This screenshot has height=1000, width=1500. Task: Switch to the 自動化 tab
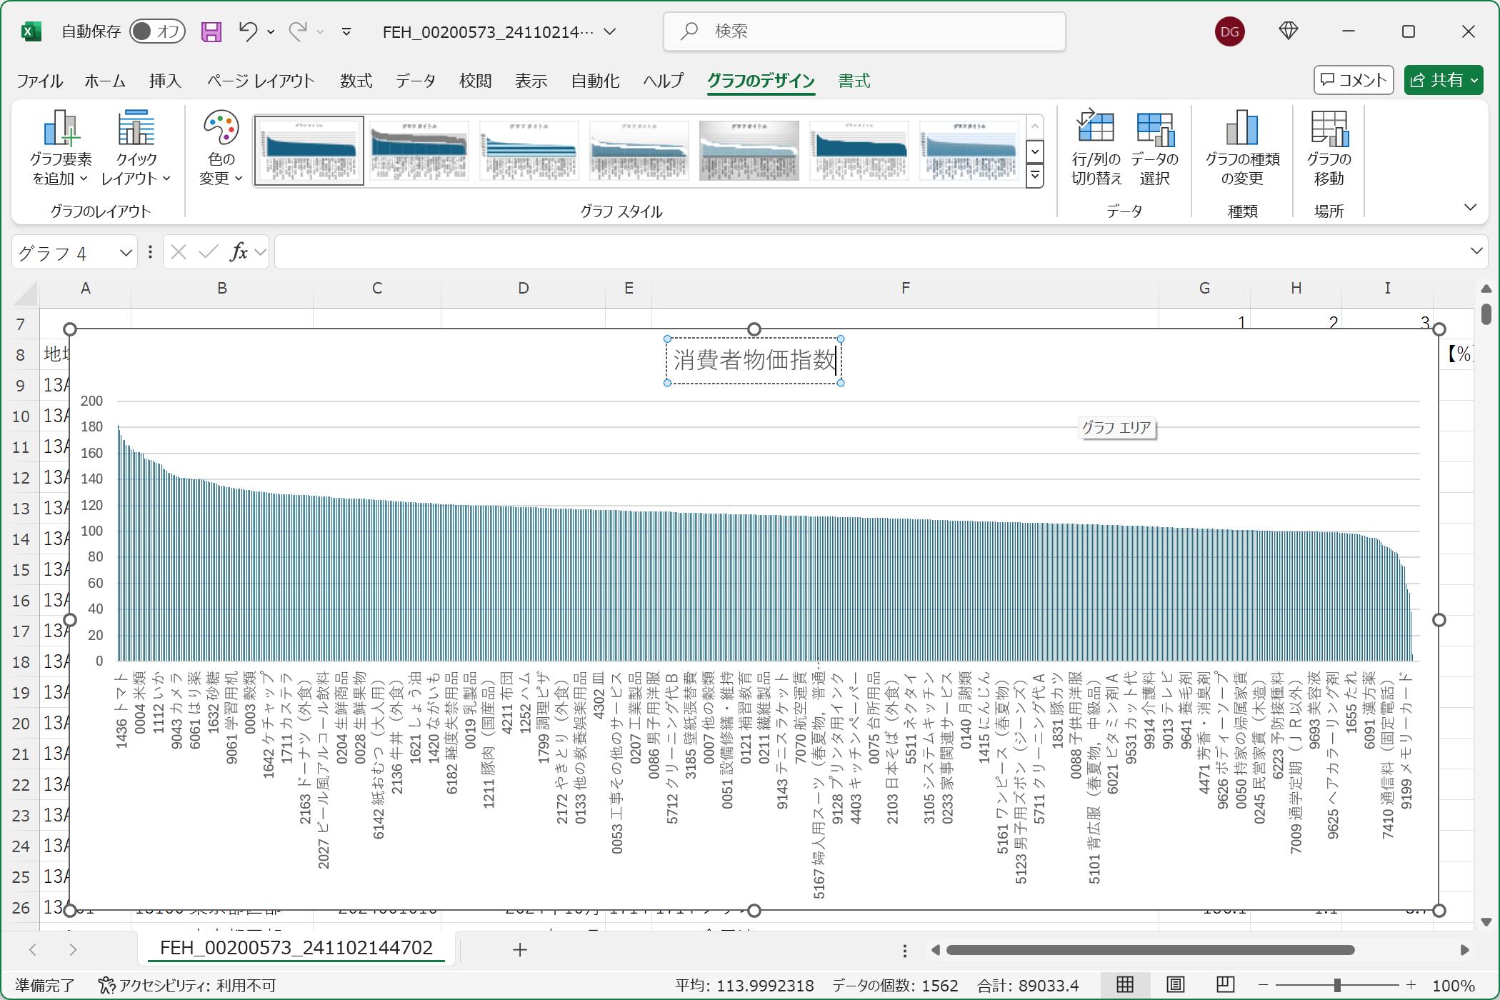click(595, 81)
